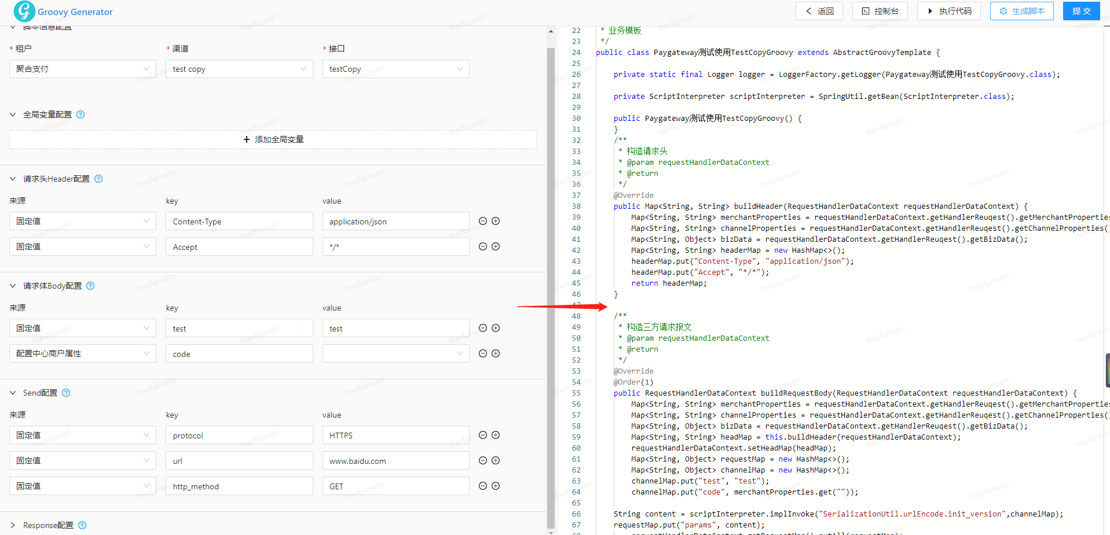
Task: Collapse the 全局变量配置 section
Action: [x=13, y=115]
